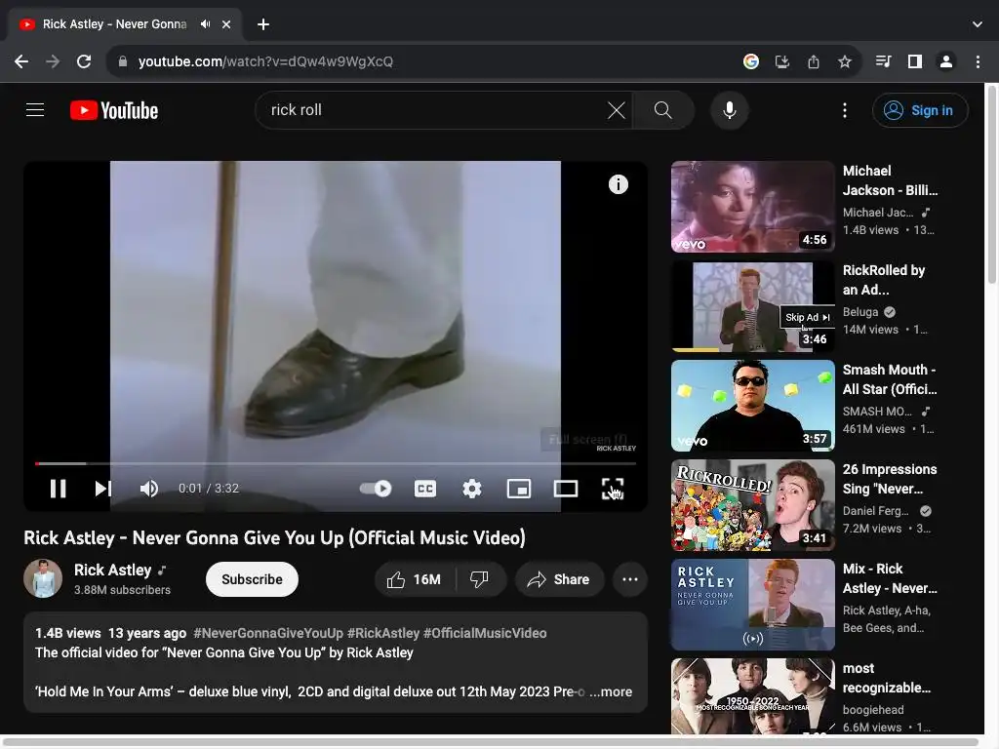Open the video info card icon

[618, 184]
